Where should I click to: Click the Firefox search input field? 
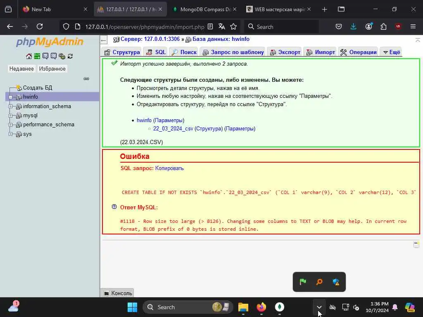(281, 26)
